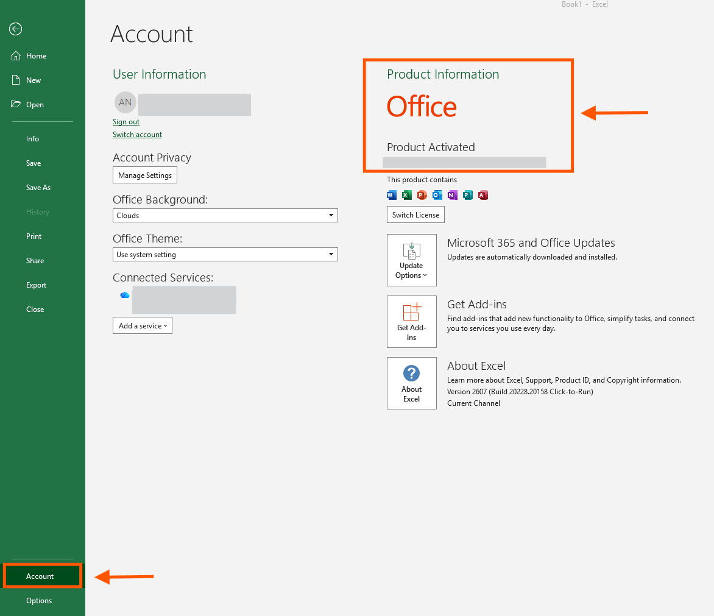The image size is (714, 616).
Task: Open the Update Options menu
Action: 412,260
